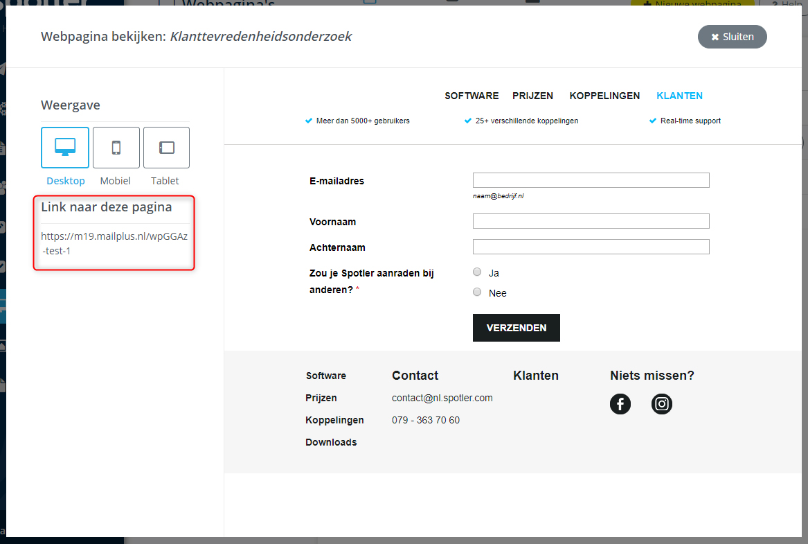Viewport: 808px width, 544px height.
Task: Focus the Achternaam text field
Action: tap(591, 247)
